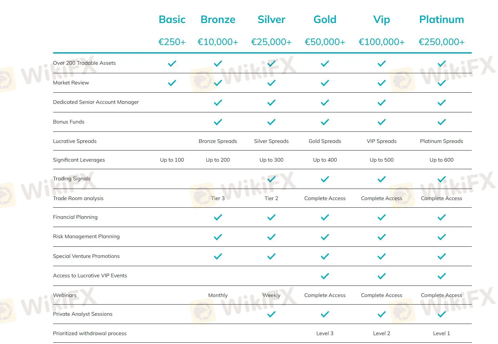Screen dimensions: 498x344
Task: Click the Basic checkmark in Market Review row
Action: [172, 83]
